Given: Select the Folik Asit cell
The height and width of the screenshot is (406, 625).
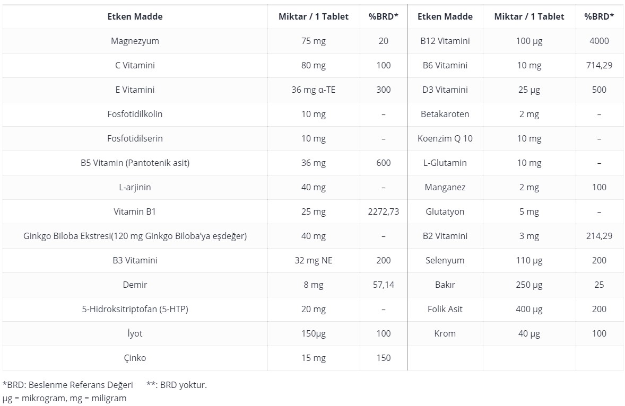Looking at the screenshot, I should [x=445, y=310].
